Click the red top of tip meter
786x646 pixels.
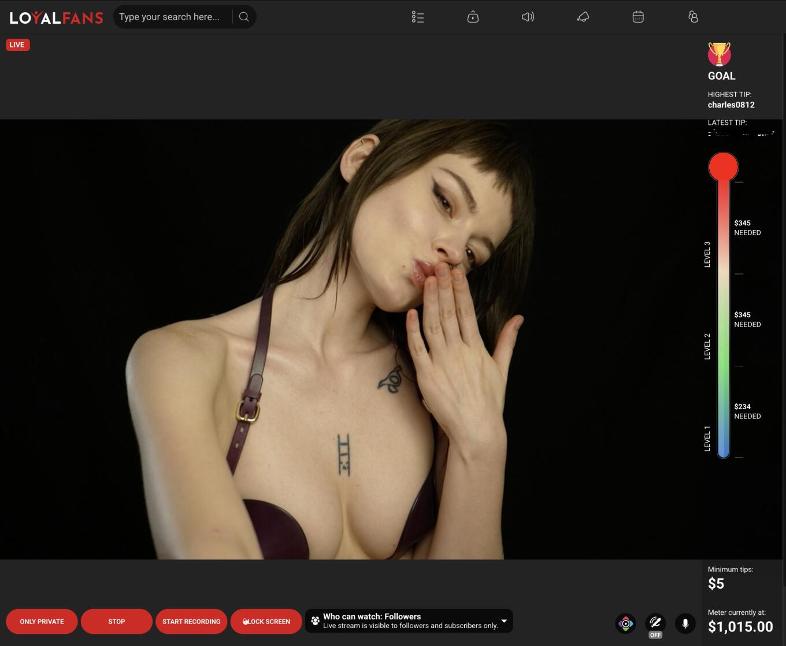pos(723,167)
